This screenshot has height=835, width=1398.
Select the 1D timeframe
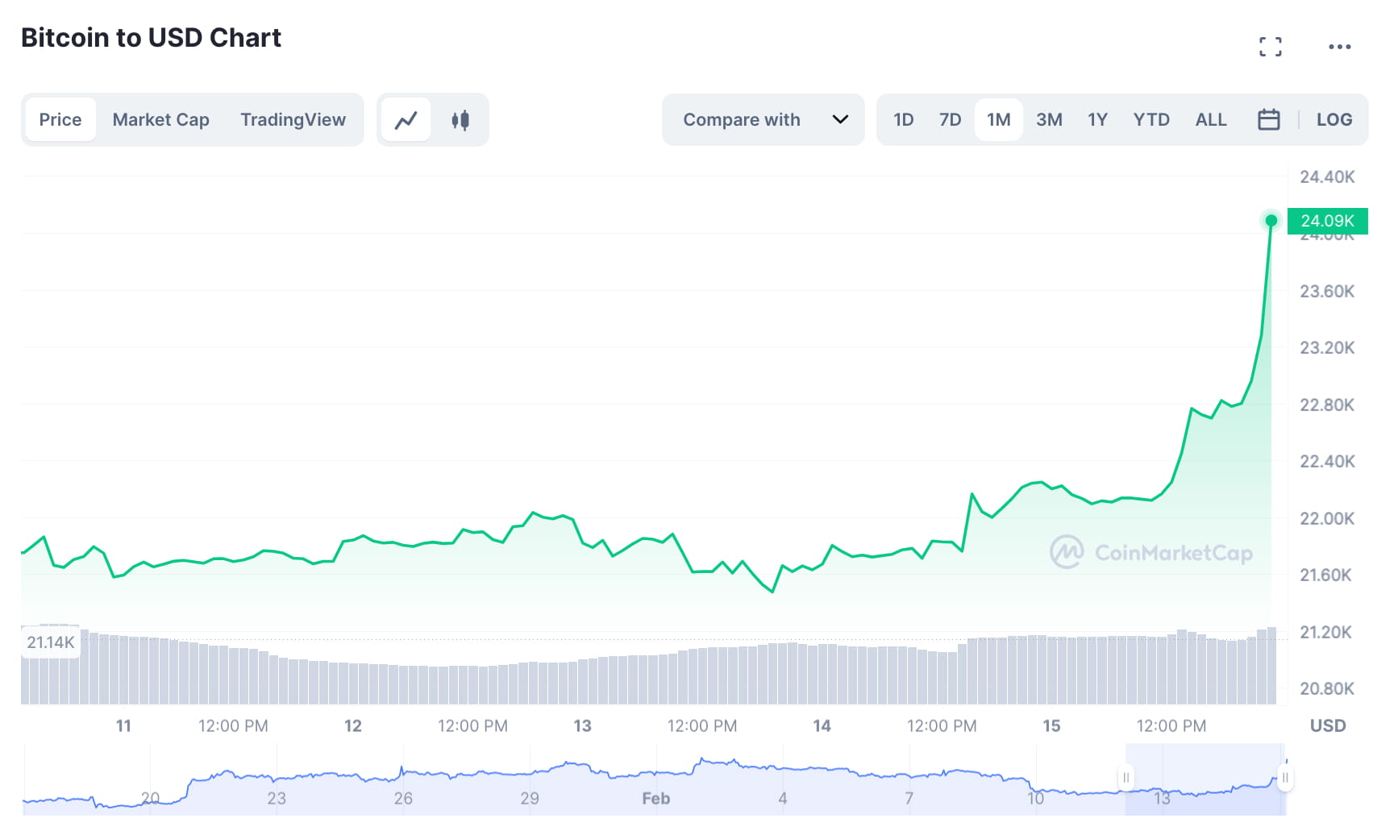[904, 119]
